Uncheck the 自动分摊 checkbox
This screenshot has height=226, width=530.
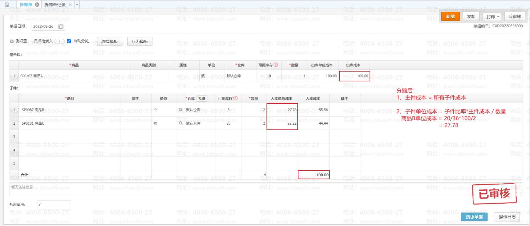[69, 41]
